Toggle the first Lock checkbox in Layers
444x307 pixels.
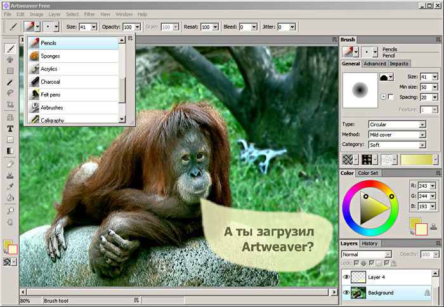[x=356, y=263]
